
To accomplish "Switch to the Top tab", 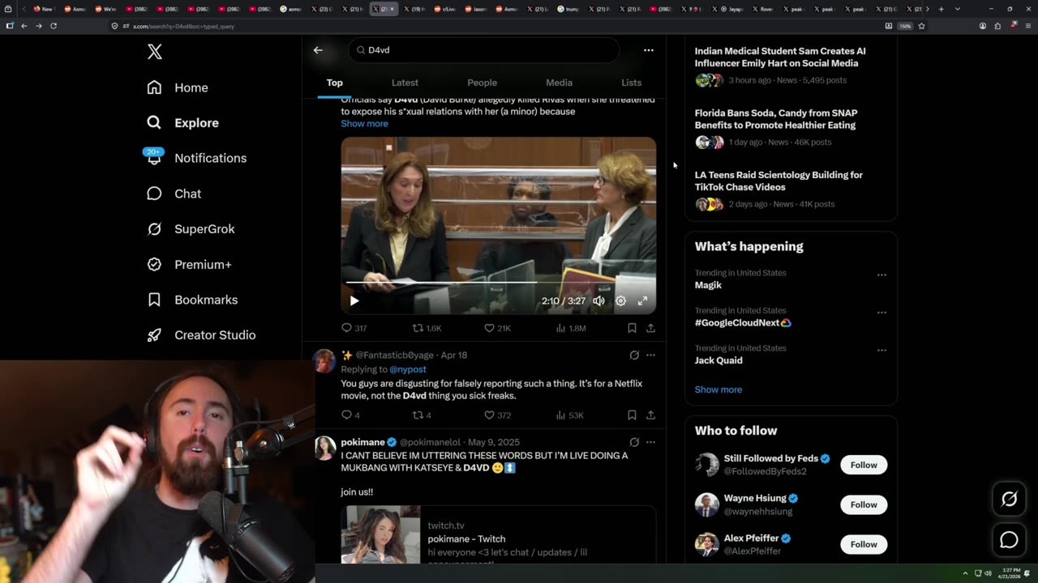I will point(335,83).
